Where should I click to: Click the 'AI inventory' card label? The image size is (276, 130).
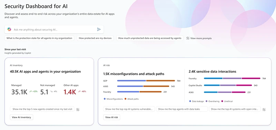click(16, 65)
